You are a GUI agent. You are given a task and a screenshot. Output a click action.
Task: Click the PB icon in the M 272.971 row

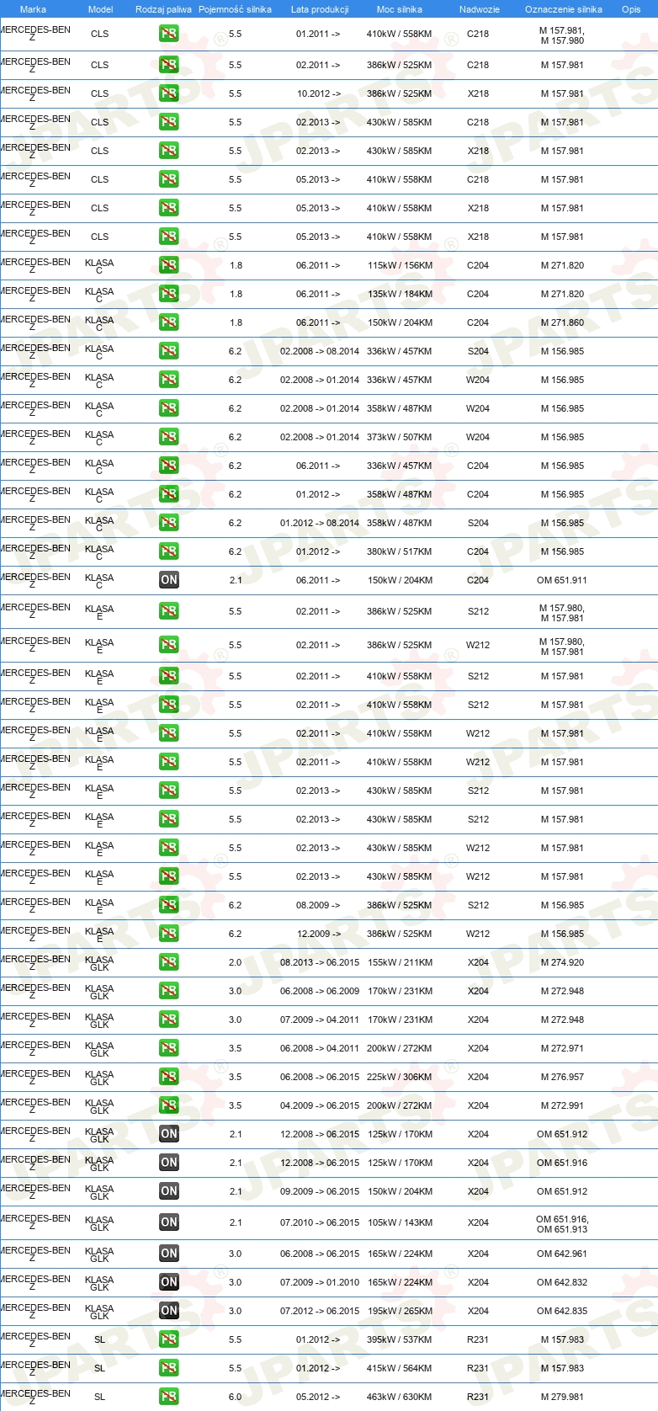tap(169, 1048)
